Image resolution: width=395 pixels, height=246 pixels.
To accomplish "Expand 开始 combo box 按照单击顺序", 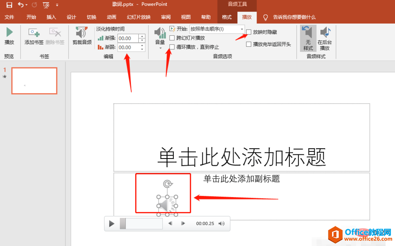I will (242, 29).
